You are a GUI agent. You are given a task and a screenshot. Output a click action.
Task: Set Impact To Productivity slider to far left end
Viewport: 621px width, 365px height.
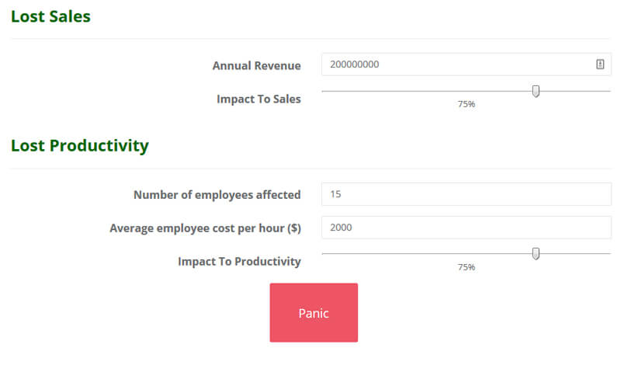(323, 253)
